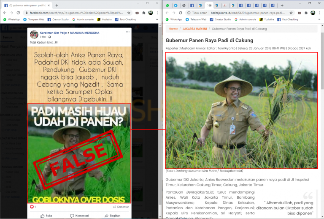This screenshot has width=324, height=219.
Task: Switch to the Telegram tab in the right window
Action: tap(175, 5)
